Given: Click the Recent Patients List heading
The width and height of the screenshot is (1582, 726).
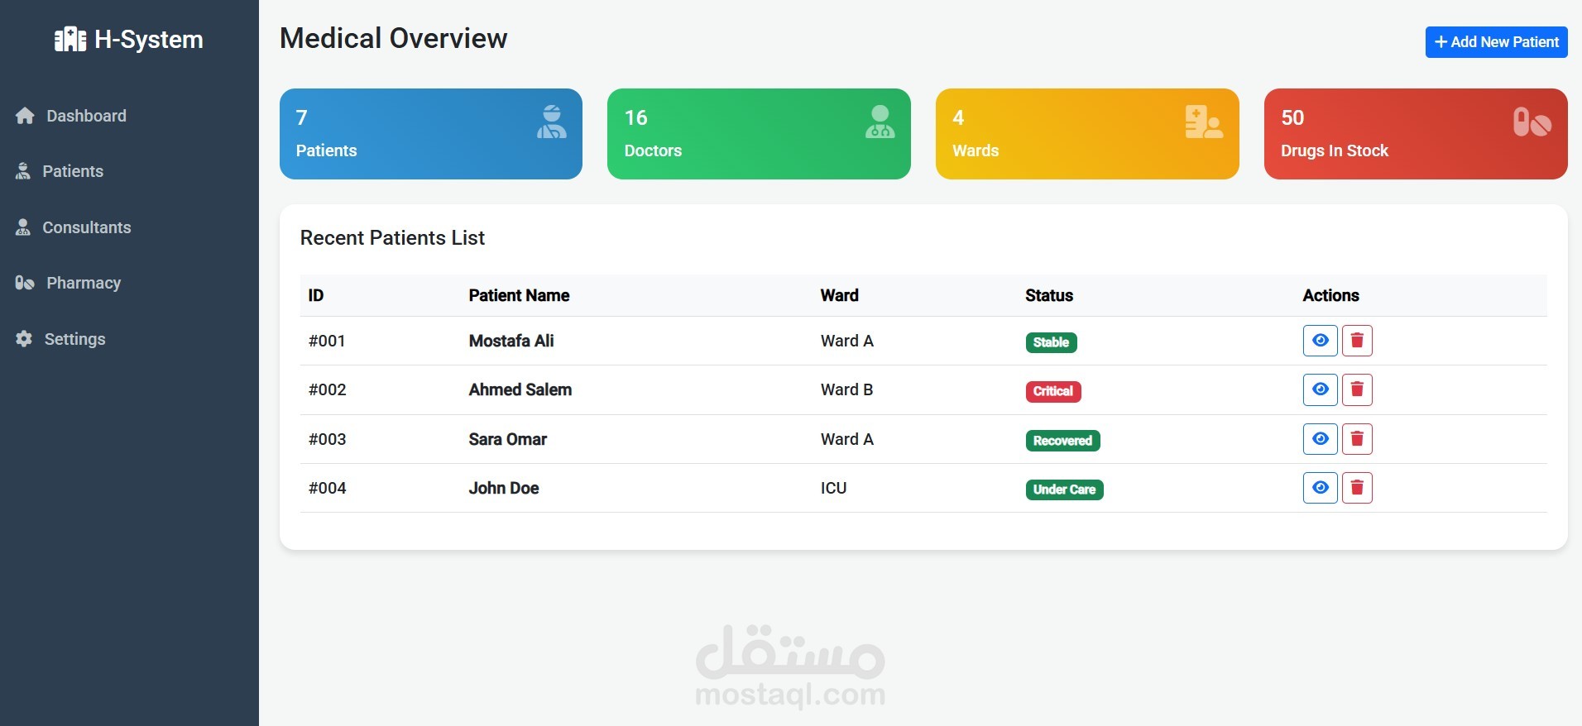Looking at the screenshot, I should tap(392, 238).
